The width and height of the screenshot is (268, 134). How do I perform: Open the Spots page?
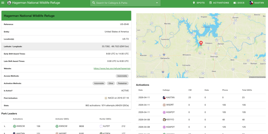pos(199,3)
